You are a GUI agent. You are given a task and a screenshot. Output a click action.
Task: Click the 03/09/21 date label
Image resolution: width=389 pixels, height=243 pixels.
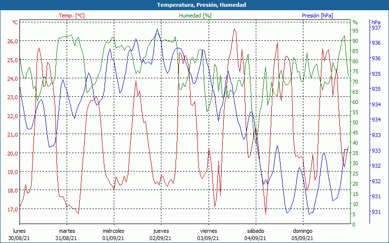tap(208, 238)
